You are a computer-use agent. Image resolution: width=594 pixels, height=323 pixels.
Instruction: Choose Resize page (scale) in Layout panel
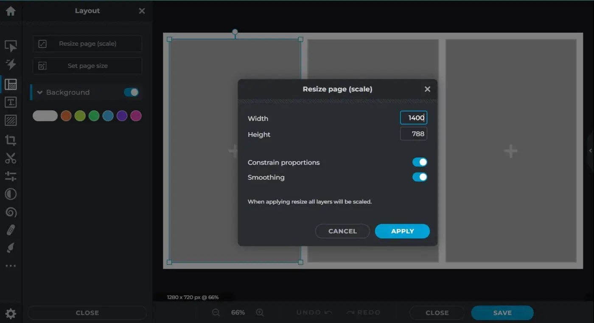pos(87,44)
